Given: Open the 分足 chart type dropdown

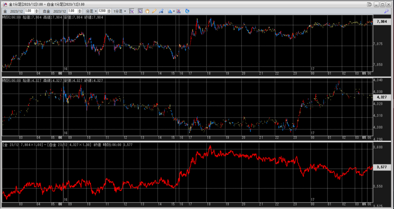Looking at the screenshot, I should tap(90, 11).
